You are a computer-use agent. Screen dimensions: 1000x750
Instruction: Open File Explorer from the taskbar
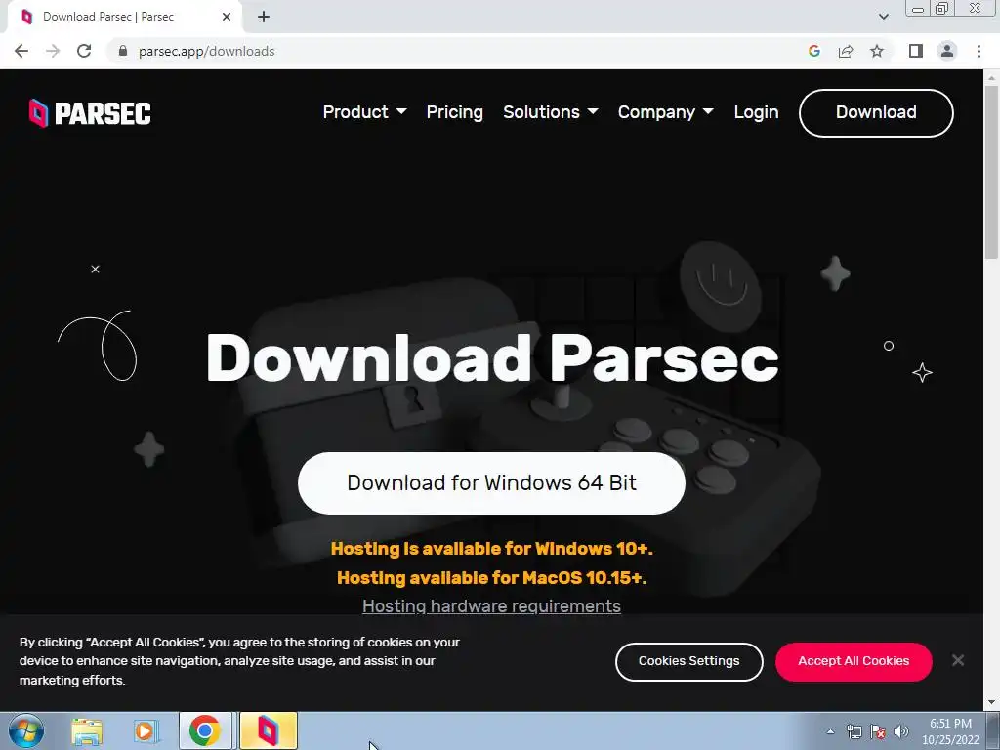click(x=87, y=731)
